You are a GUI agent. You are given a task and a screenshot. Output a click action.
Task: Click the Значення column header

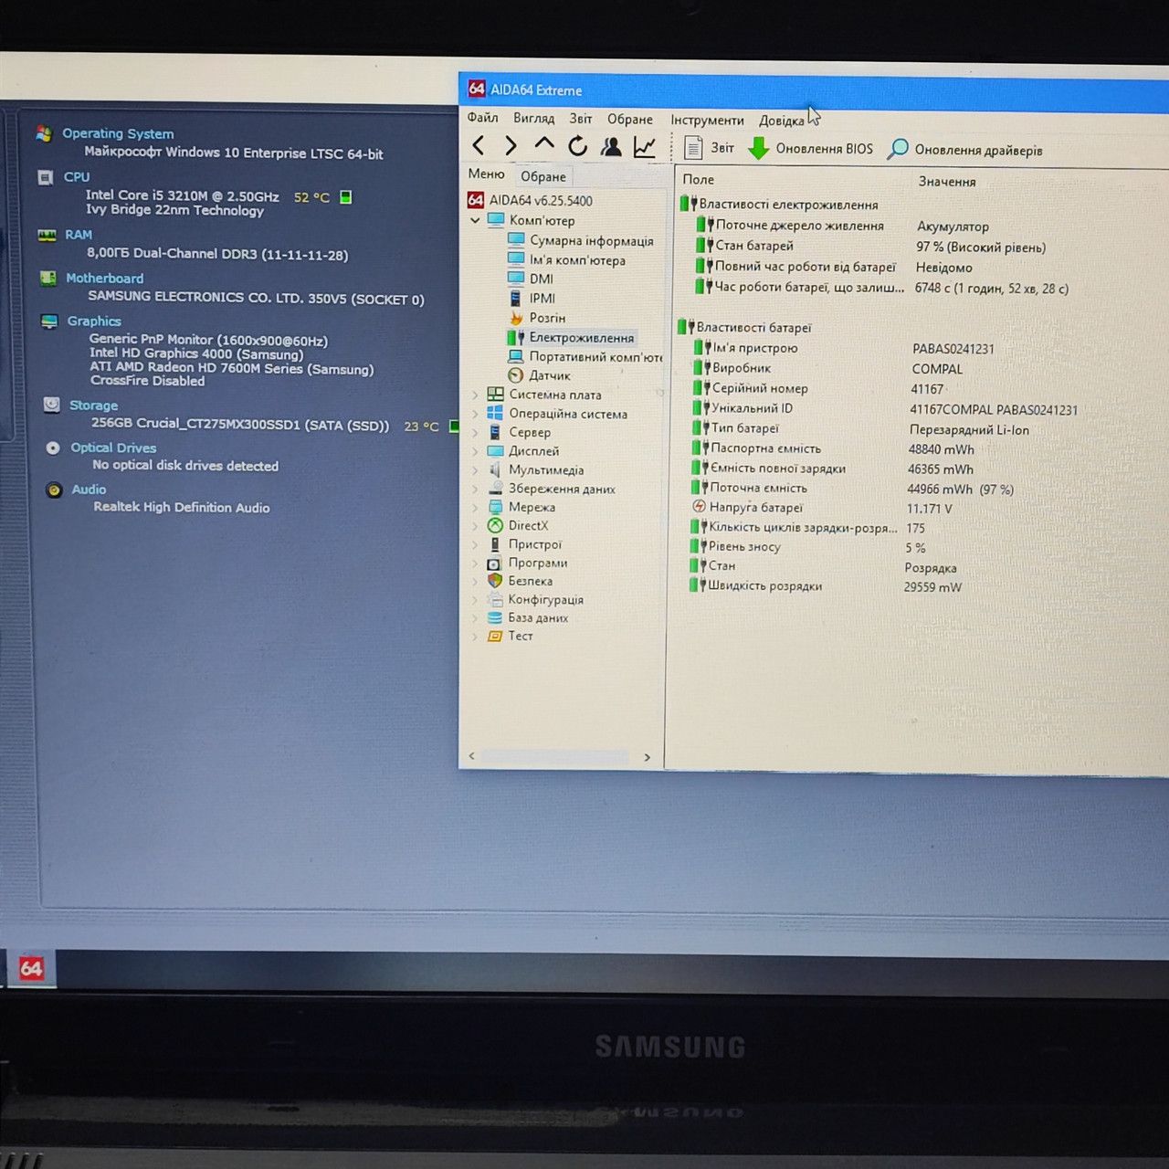pyautogui.click(x=947, y=181)
